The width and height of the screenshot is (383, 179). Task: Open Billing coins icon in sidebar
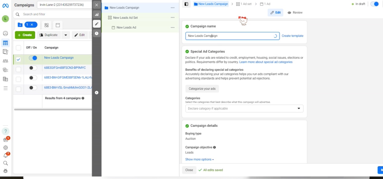[5, 79]
